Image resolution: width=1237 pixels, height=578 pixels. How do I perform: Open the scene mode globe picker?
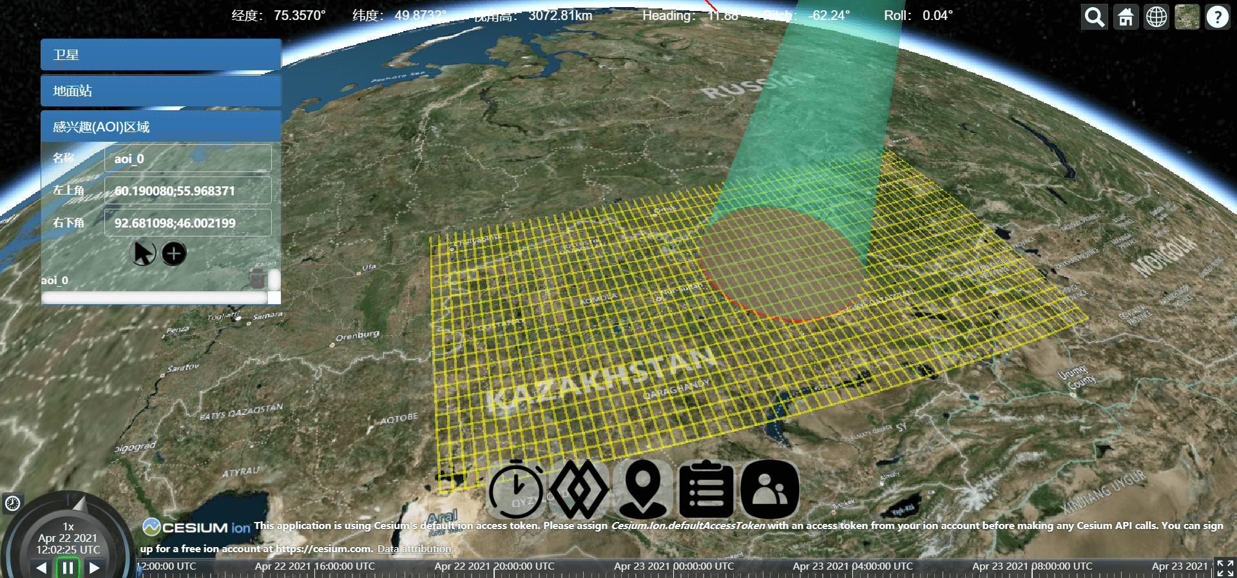point(1156,17)
